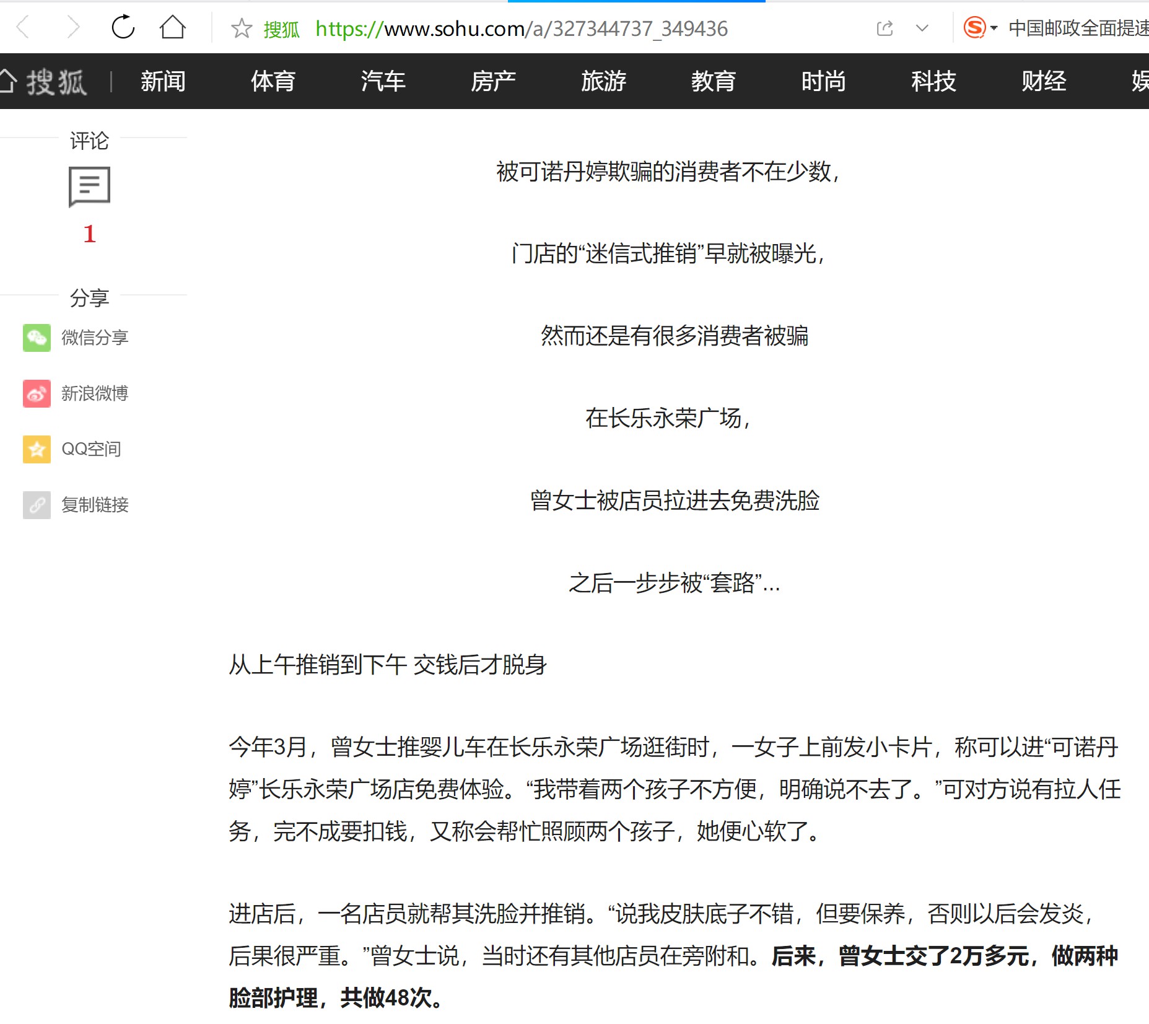
Task: Click the comment bubble icon
Action: point(89,186)
